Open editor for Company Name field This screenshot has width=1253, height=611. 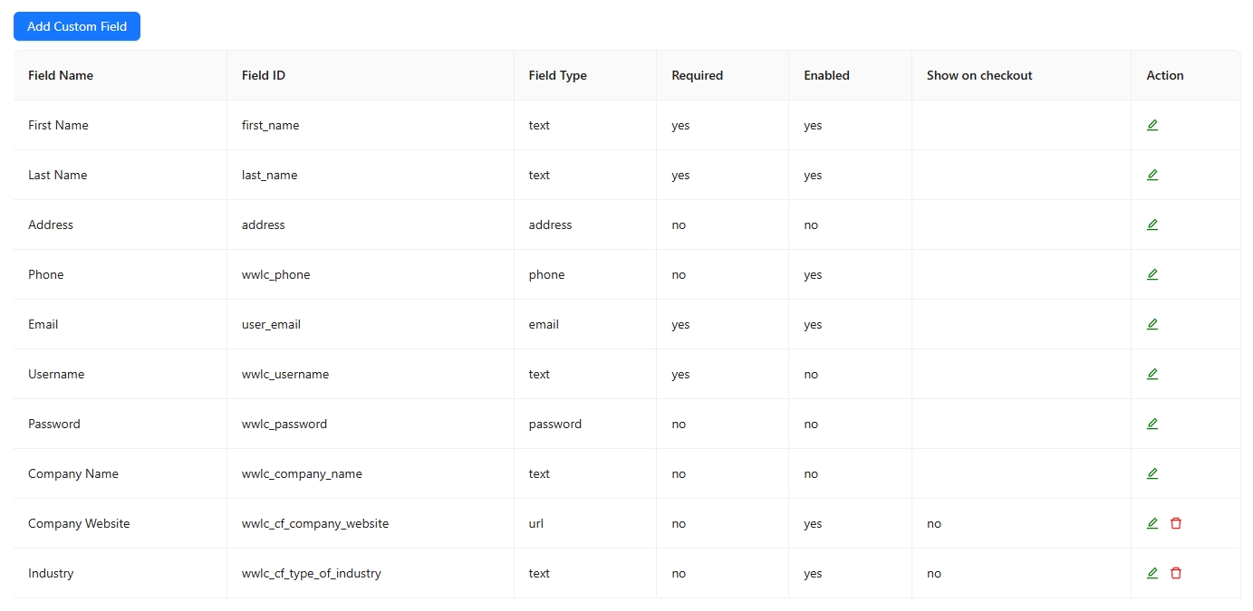[x=1152, y=473]
